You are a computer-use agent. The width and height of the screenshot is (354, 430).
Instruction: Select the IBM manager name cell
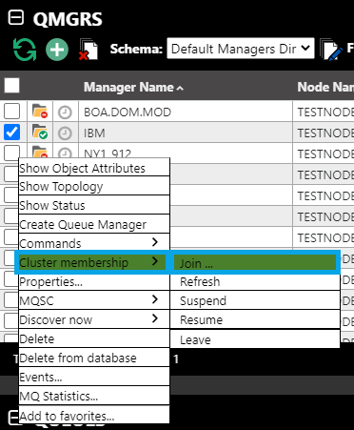click(186, 133)
